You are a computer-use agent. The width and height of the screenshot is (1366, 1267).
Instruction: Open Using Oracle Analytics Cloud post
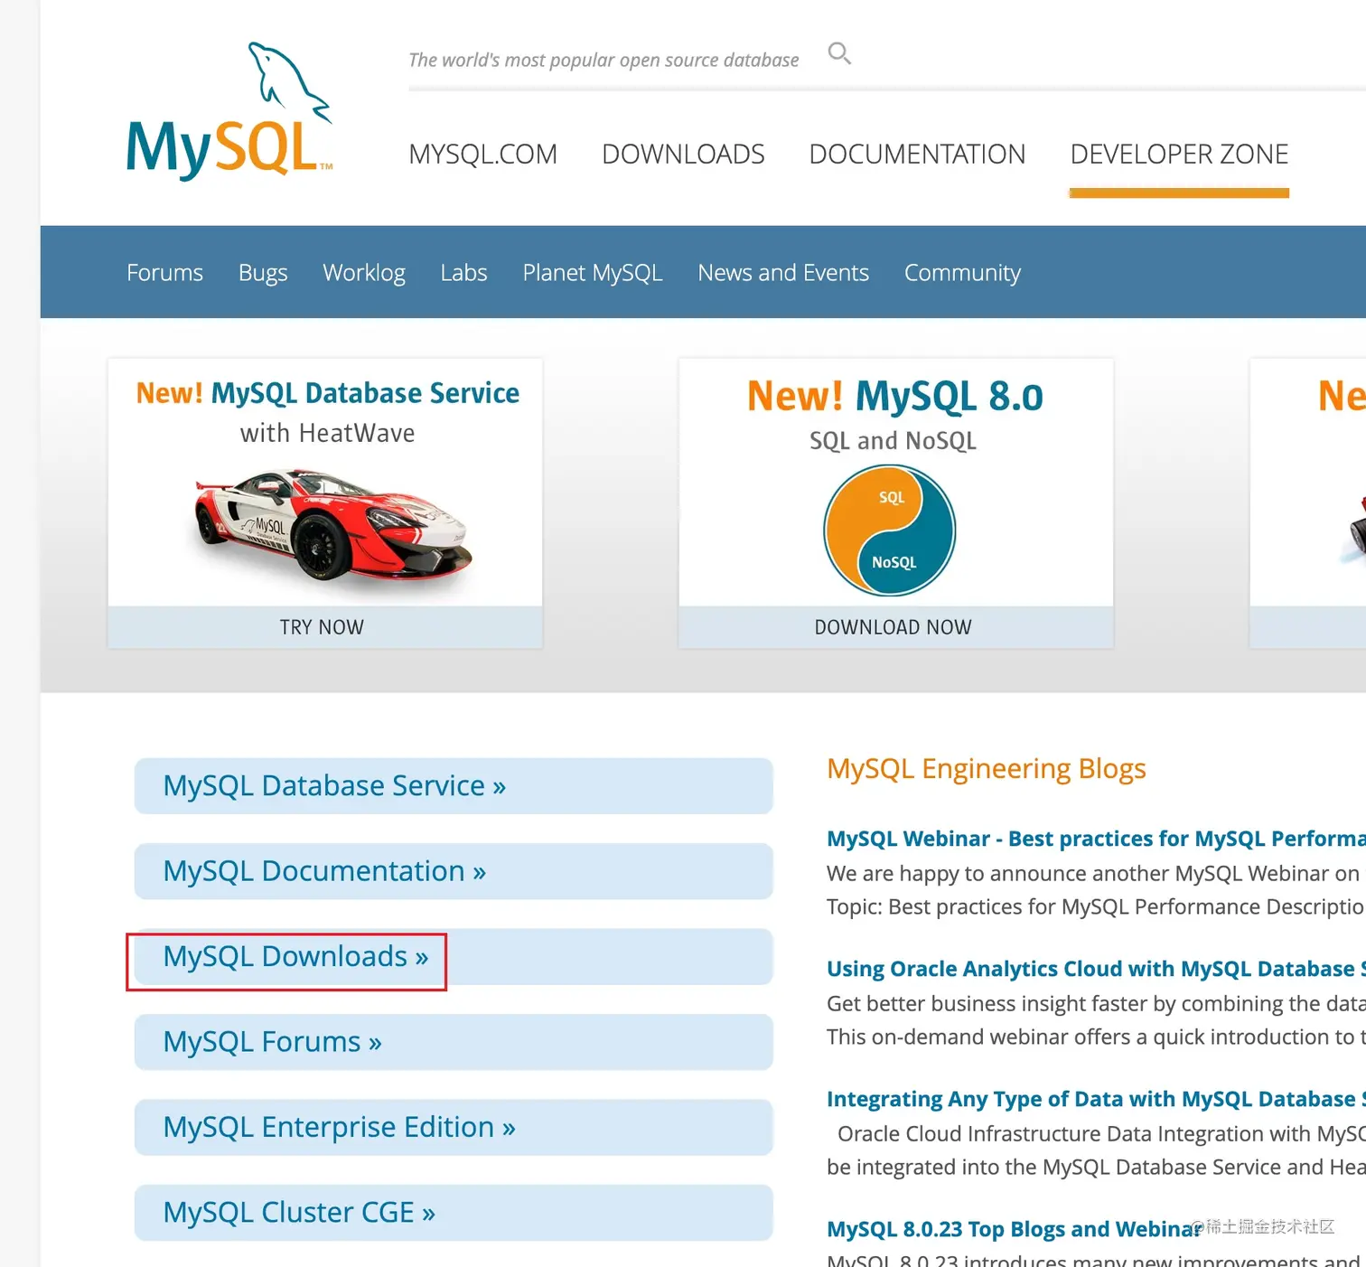(1096, 969)
